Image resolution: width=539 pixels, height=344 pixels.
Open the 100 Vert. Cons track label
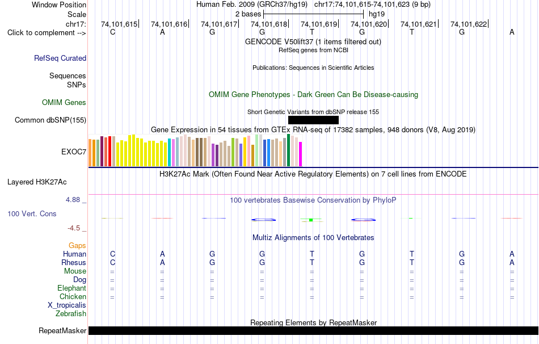pos(32,213)
